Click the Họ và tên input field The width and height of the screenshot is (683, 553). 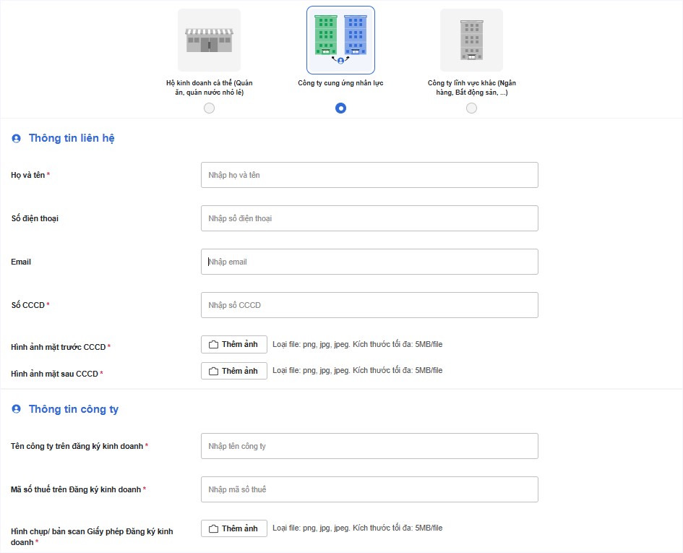[369, 175]
